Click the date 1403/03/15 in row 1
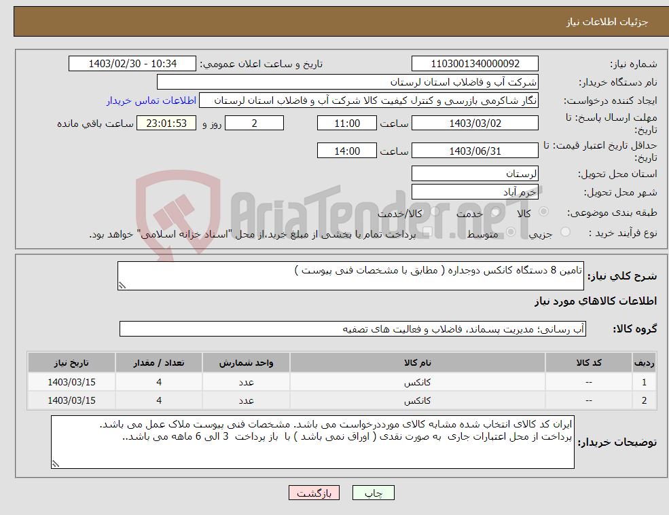The height and width of the screenshot is (515, 669). (72, 382)
